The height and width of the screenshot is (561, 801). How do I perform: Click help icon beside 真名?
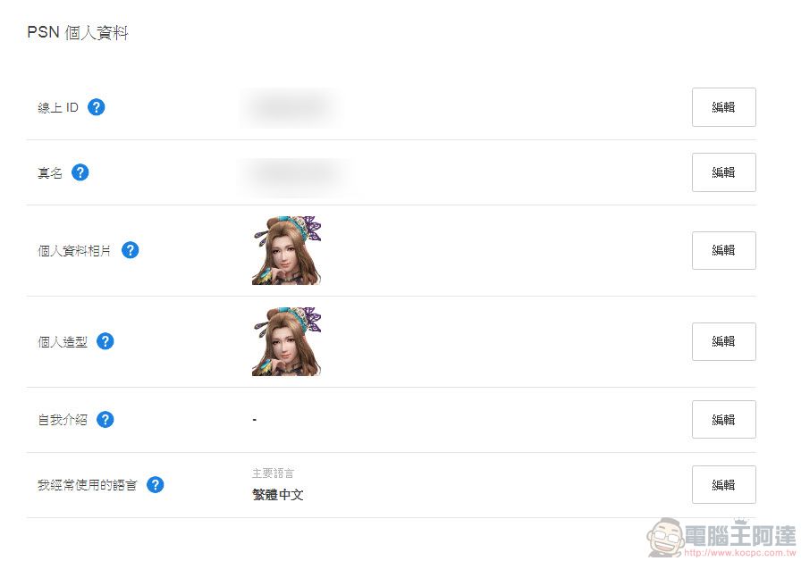tap(80, 172)
